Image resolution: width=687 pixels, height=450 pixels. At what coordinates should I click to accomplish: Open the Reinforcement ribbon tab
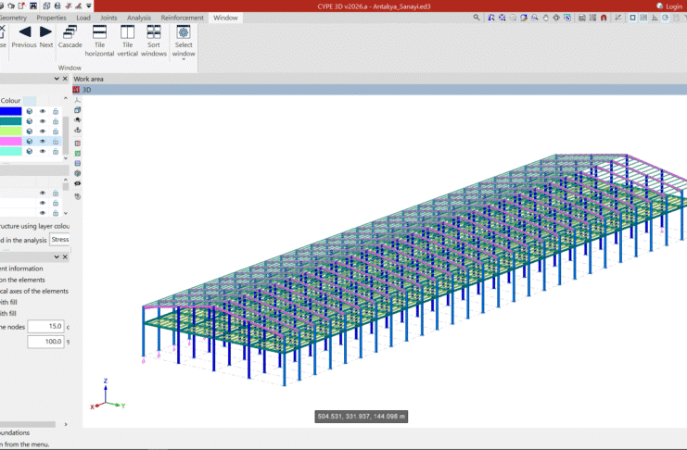[183, 18]
